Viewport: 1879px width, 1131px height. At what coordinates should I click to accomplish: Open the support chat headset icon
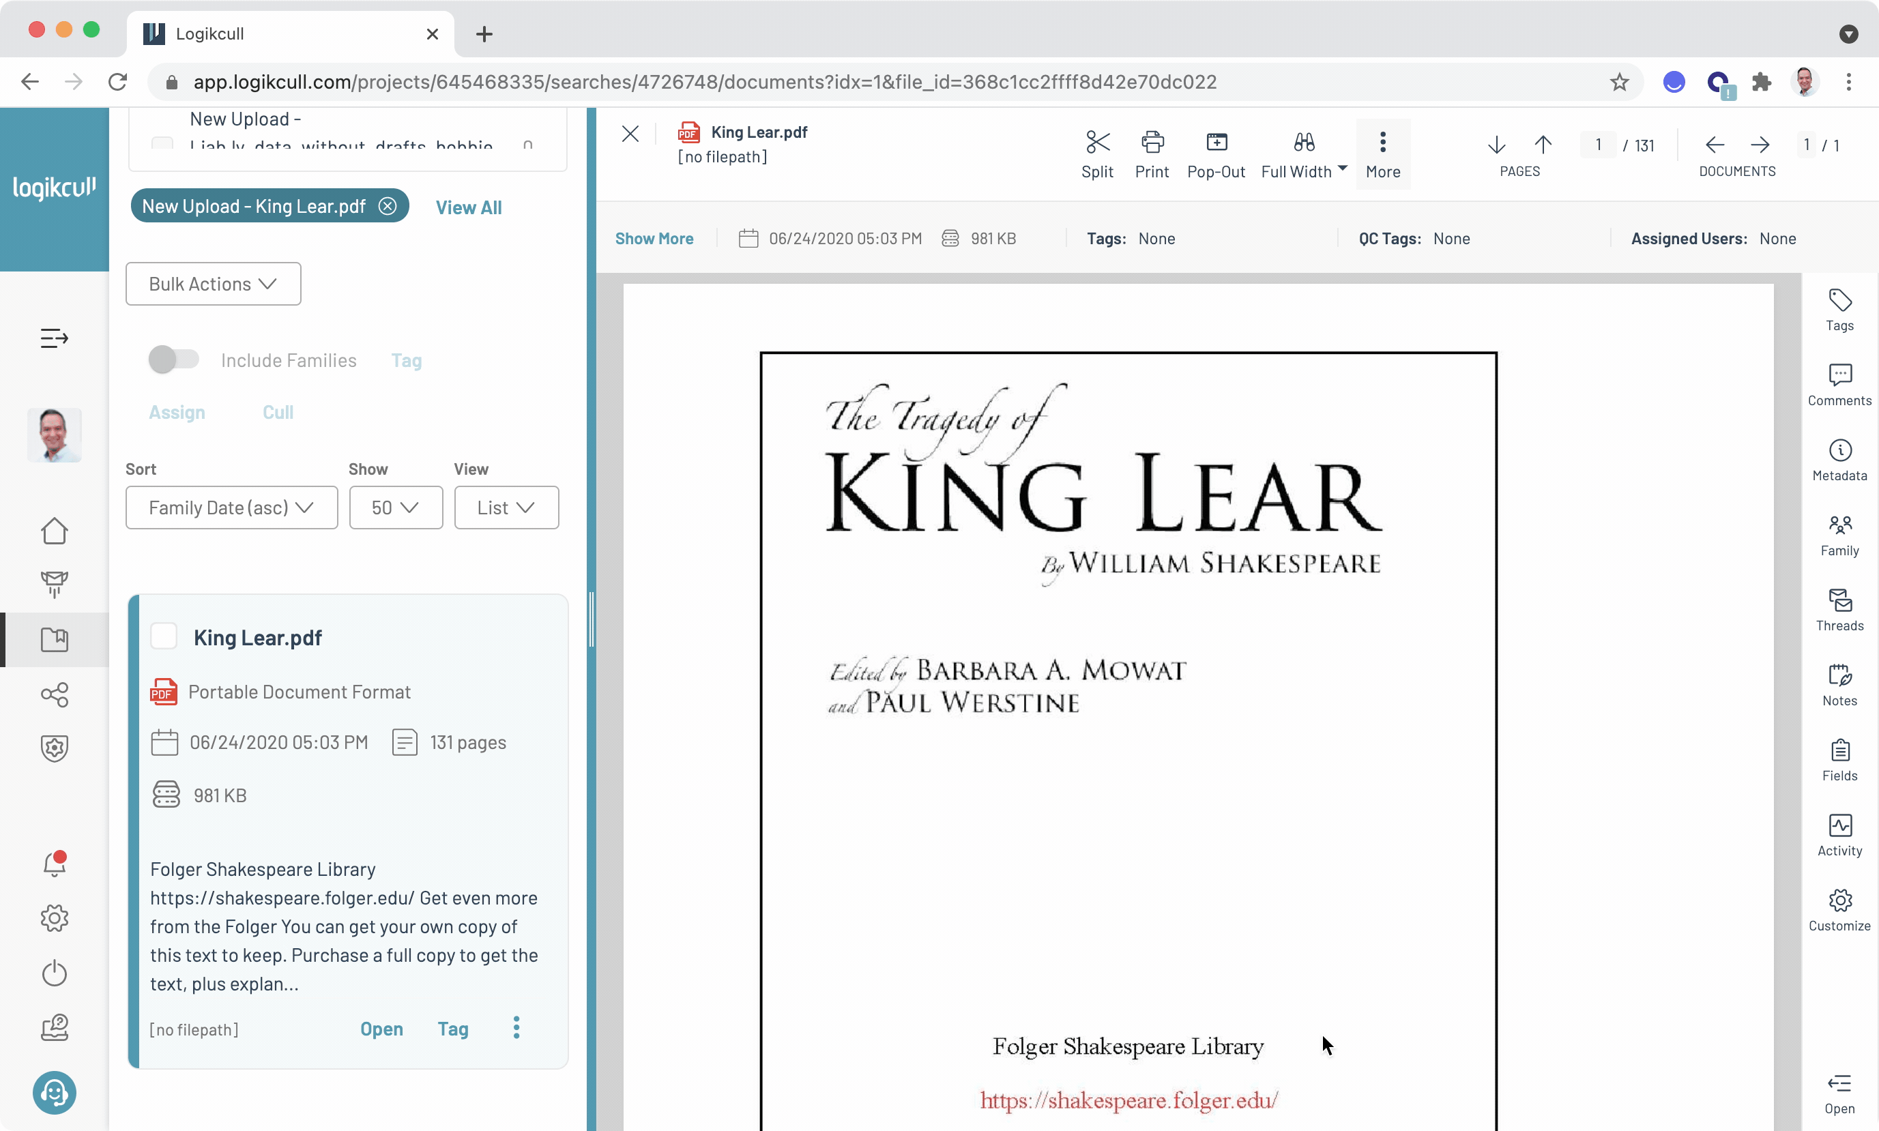point(54,1093)
